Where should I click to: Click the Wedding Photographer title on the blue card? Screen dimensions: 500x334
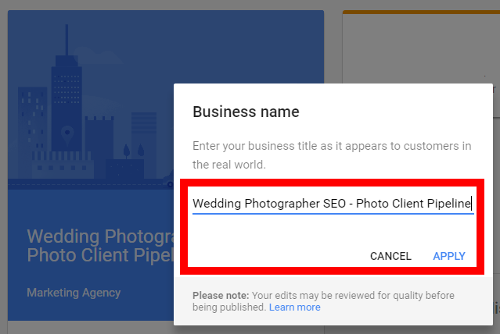(100, 246)
